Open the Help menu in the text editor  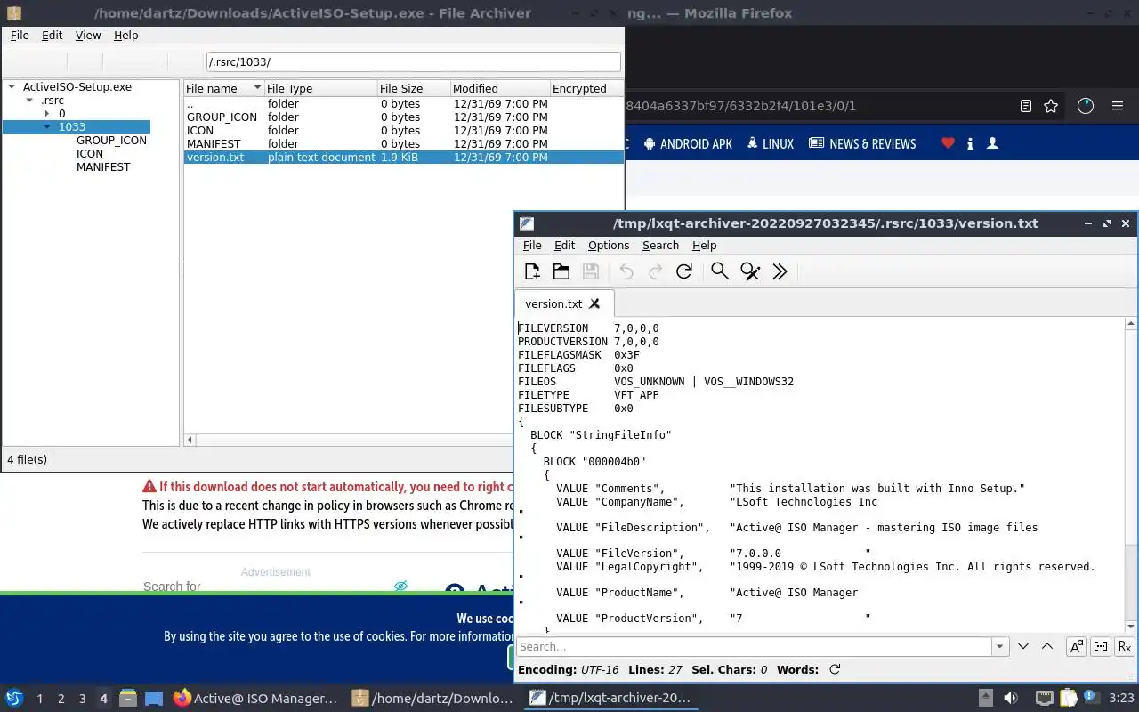(x=704, y=246)
